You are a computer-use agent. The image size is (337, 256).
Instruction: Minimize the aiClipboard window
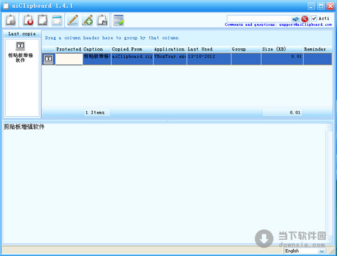pos(311,6)
